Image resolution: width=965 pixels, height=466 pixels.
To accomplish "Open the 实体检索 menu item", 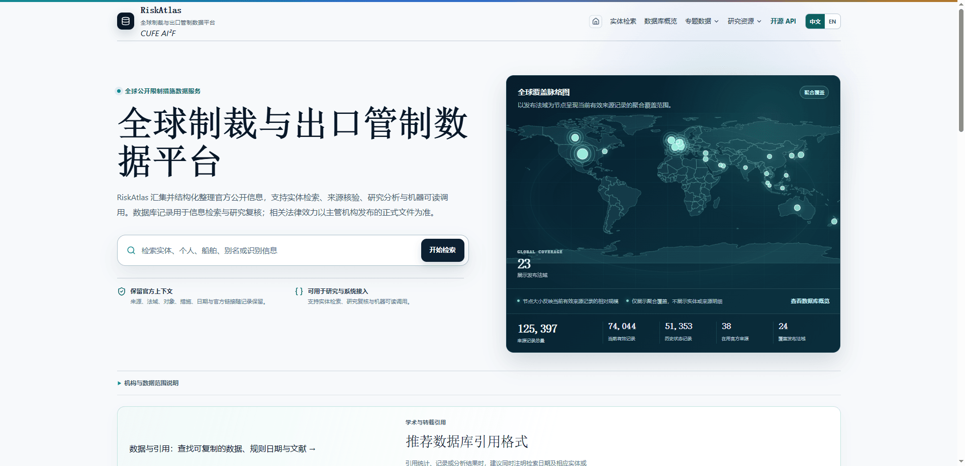I will point(623,21).
